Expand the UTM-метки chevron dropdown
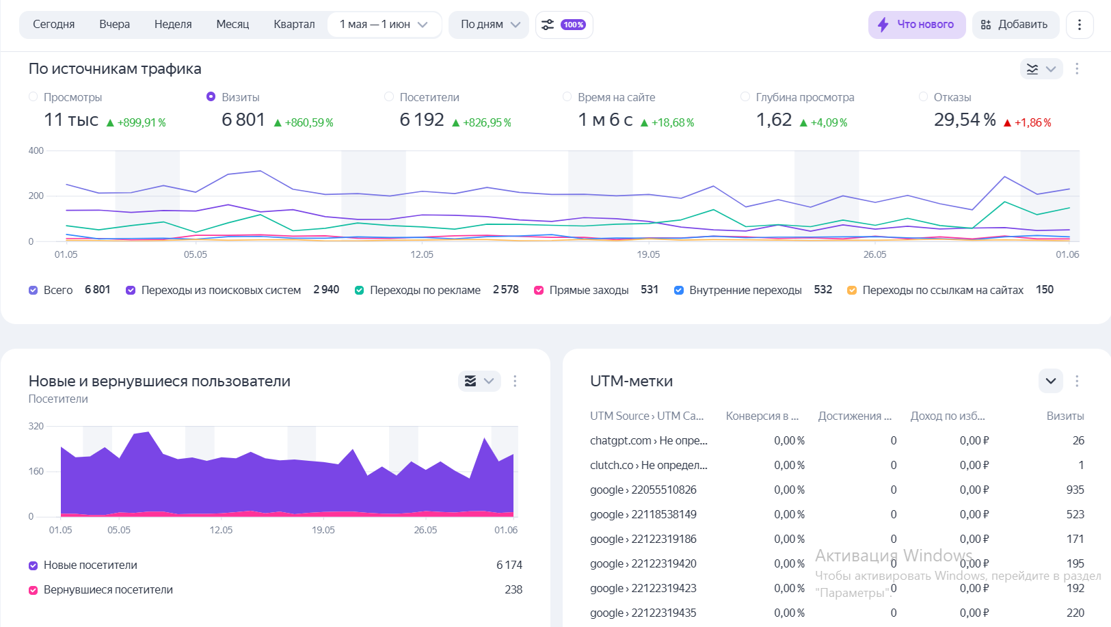Viewport: 1111px width, 627px height. (1051, 381)
